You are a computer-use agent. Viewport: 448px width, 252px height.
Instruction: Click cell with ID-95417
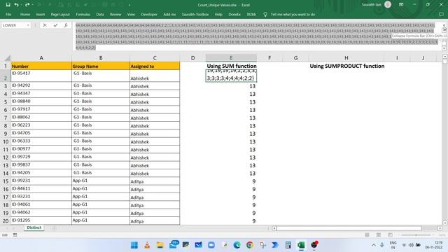click(41, 76)
